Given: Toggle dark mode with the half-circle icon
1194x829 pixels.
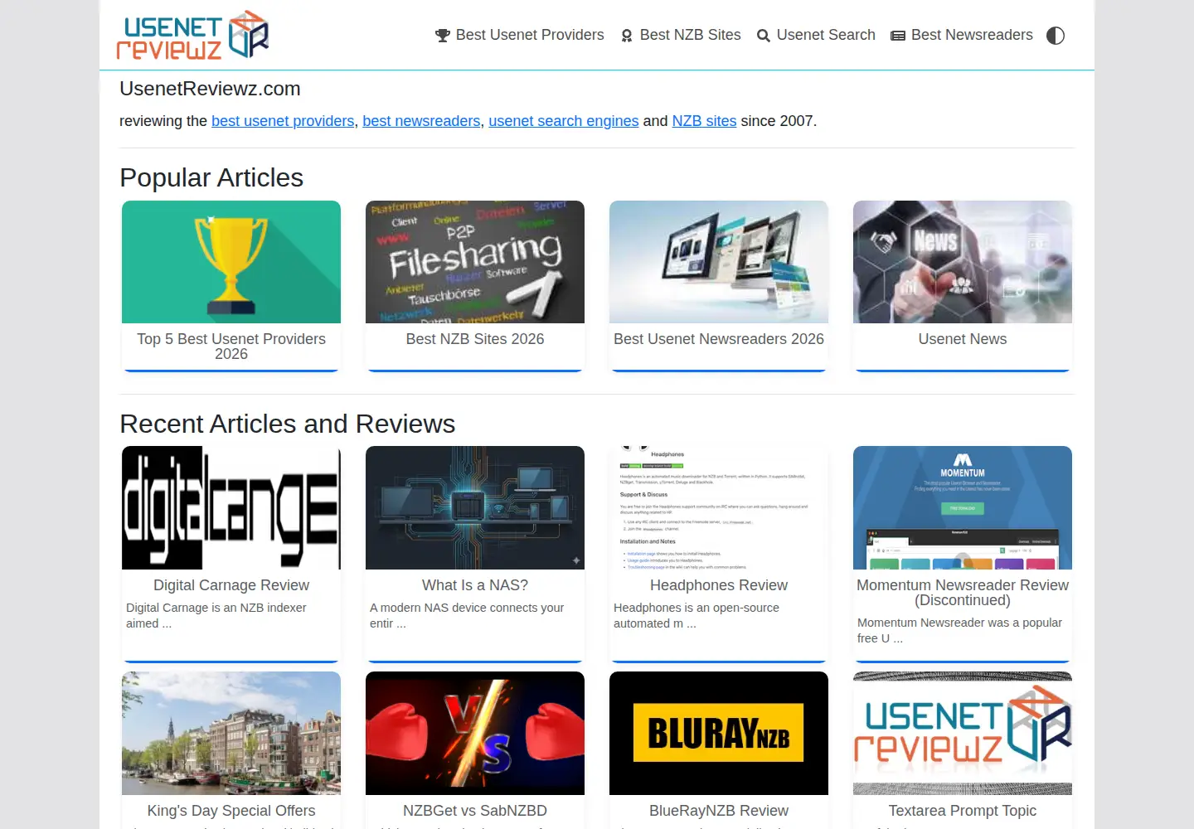Looking at the screenshot, I should [1056, 36].
